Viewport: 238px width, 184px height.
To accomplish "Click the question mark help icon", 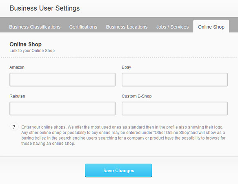I will point(14,126).
